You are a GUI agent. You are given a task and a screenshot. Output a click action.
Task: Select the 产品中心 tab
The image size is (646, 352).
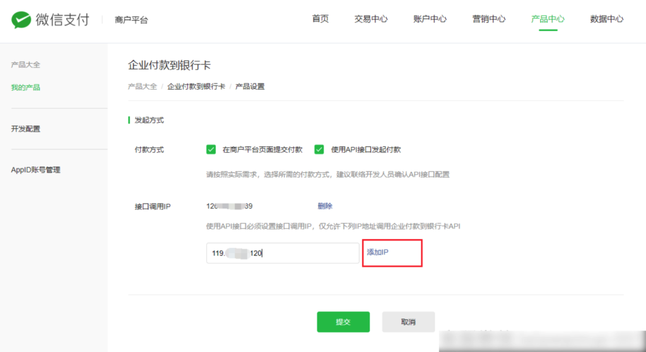point(548,19)
